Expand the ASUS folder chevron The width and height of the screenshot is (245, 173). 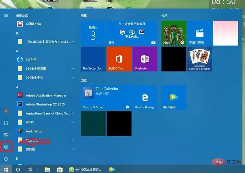(x=73, y=122)
